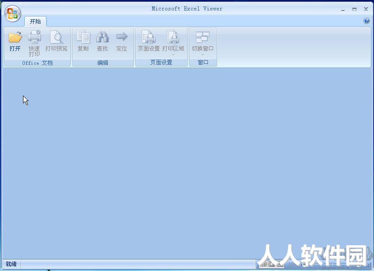Click the Microsoft Excel Viewer title text
The image size is (374, 271).
(187, 9)
